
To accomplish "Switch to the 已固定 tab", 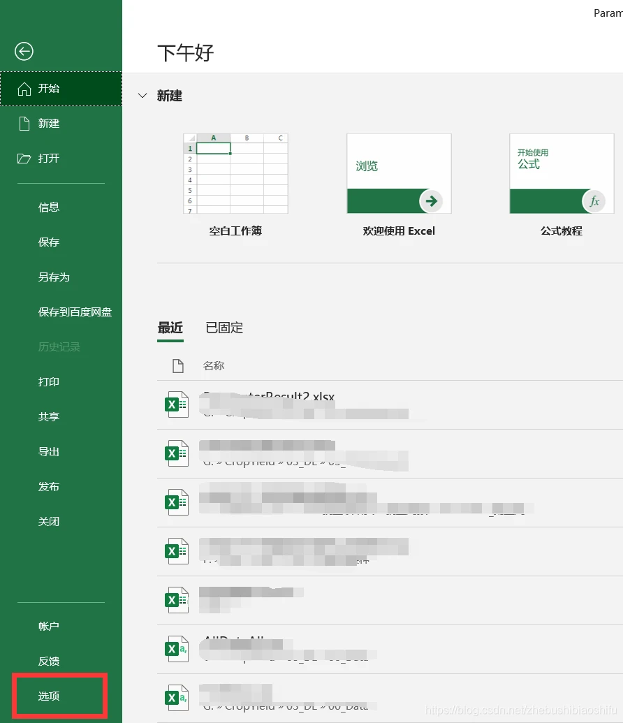I will tap(224, 328).
